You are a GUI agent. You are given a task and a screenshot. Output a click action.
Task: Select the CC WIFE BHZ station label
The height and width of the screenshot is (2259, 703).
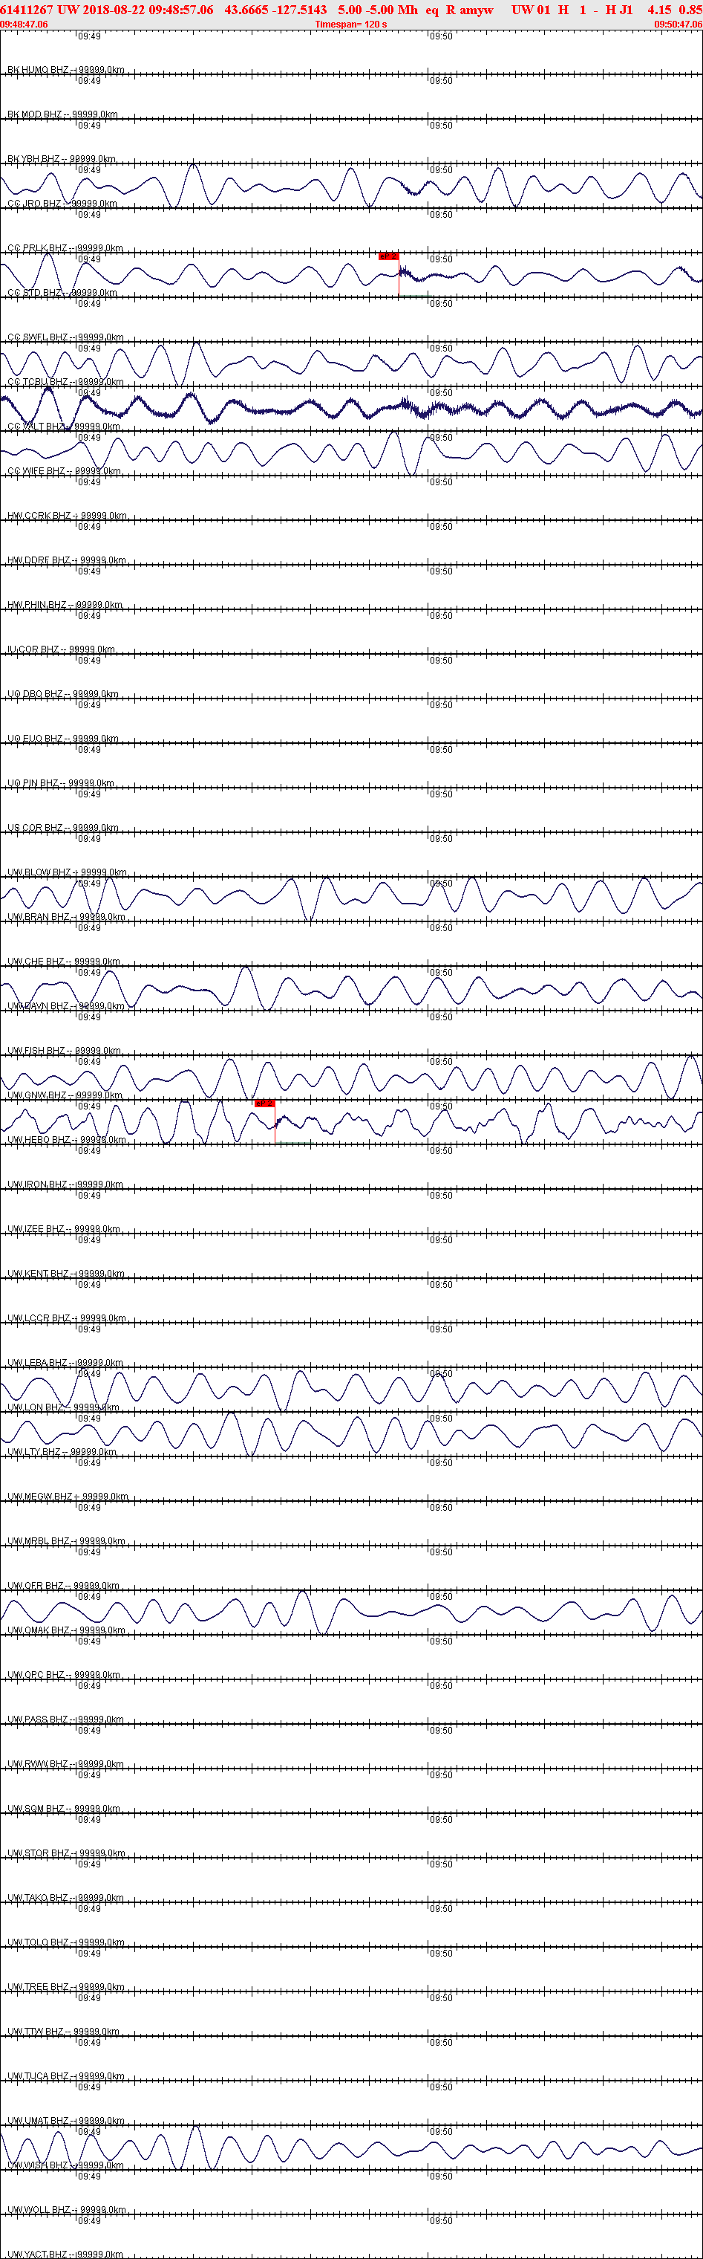tap(64, 471)
